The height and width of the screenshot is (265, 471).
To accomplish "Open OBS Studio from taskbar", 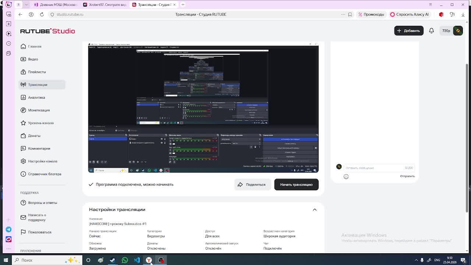I will (161, 260).
